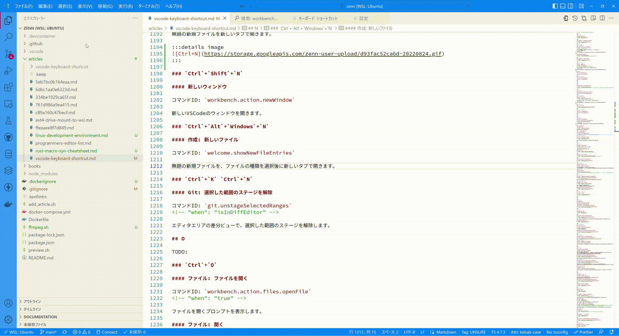This screenshot has height=336, width=619.
Task: Click Prettier in status bar
Action: coord(583,332)
